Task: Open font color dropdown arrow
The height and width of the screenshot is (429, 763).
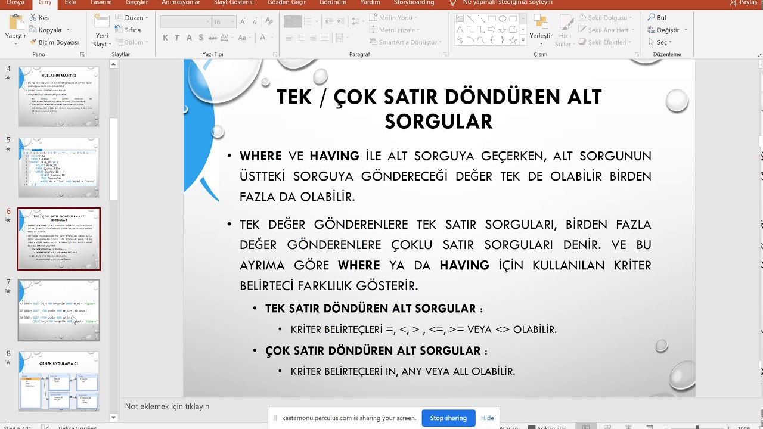Action: 272,38
